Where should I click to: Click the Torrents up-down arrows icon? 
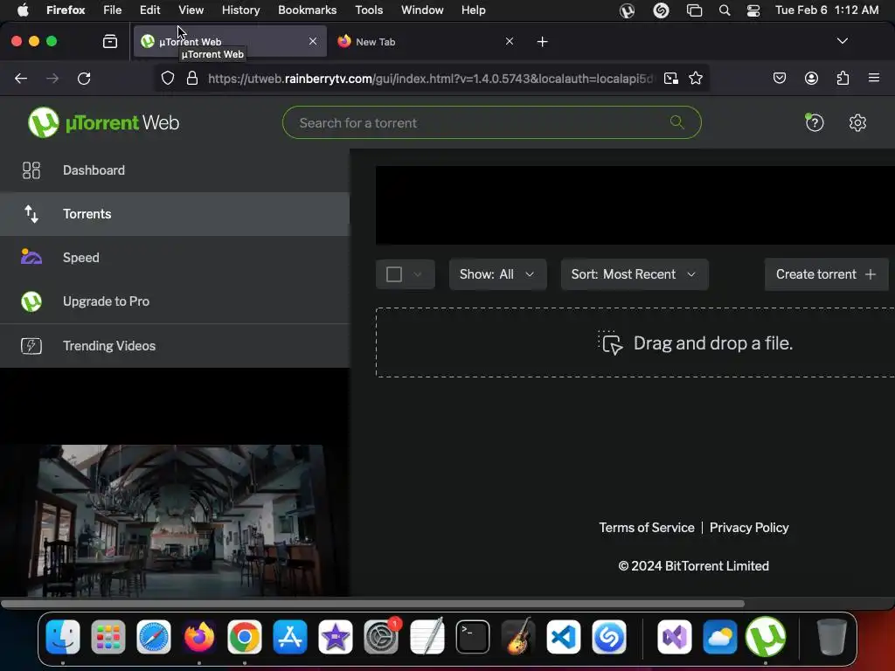point(31,214)
